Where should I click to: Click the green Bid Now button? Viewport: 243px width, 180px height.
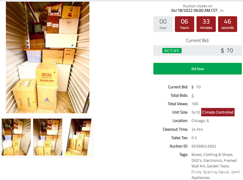[197, 69]
